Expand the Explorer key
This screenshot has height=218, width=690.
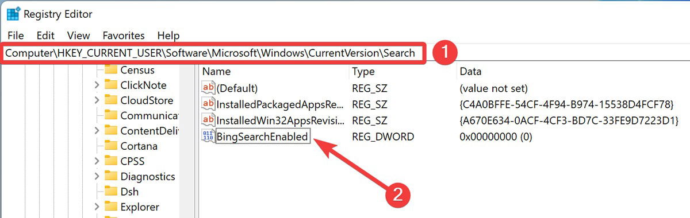click(97, 207)
